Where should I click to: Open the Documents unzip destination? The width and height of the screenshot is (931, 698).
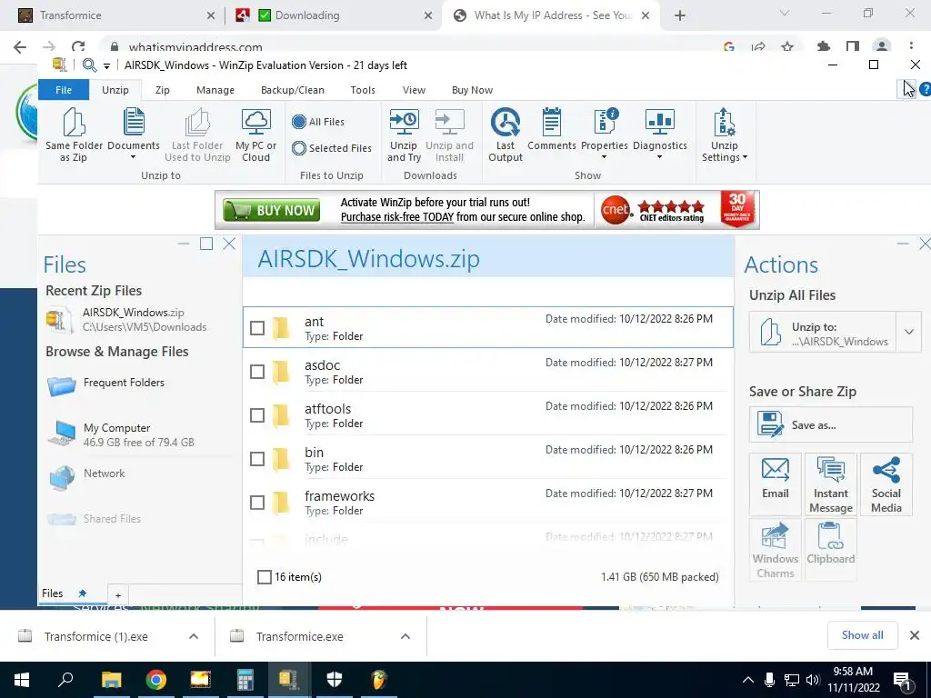[134, 135]
